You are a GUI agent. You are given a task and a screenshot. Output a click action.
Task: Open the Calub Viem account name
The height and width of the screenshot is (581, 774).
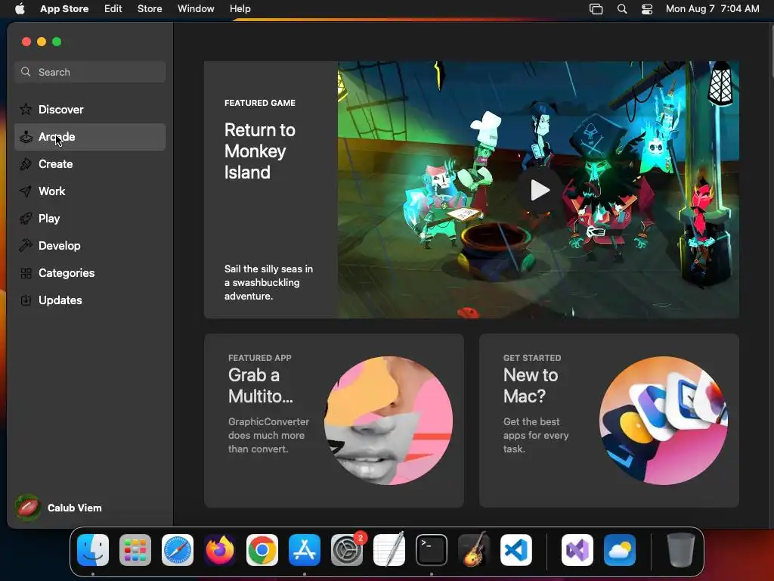coord(75,508)
